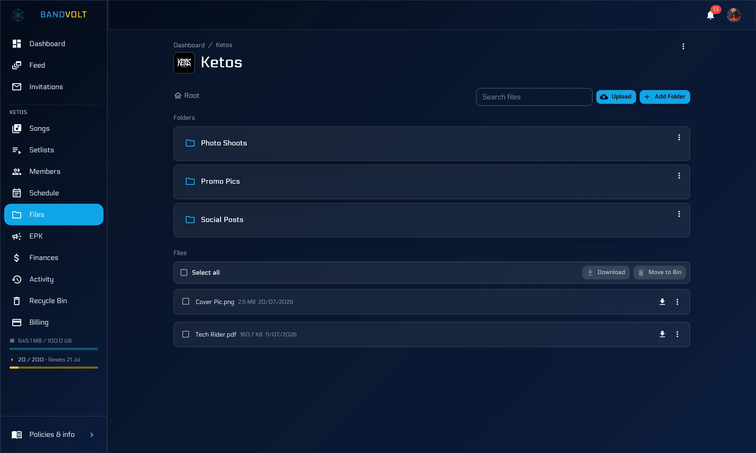Click the Billing card icon

17,322
